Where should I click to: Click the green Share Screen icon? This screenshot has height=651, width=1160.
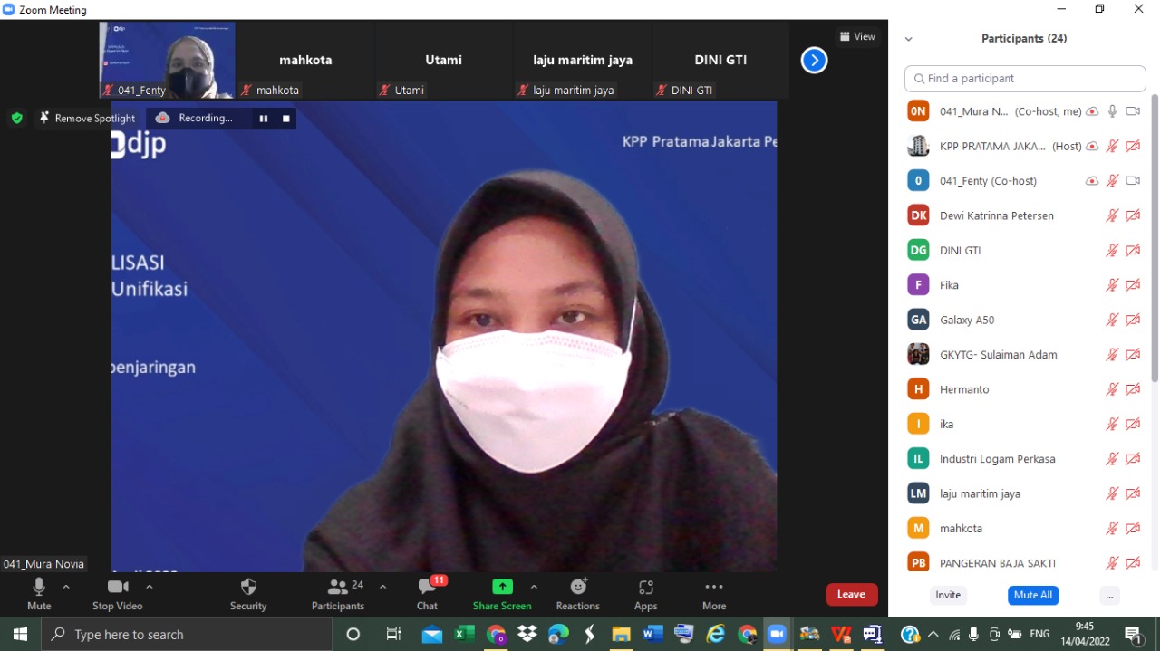click(502, 587)
